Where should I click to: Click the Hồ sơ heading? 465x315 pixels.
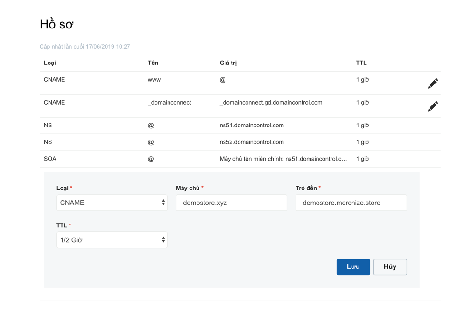56,24
